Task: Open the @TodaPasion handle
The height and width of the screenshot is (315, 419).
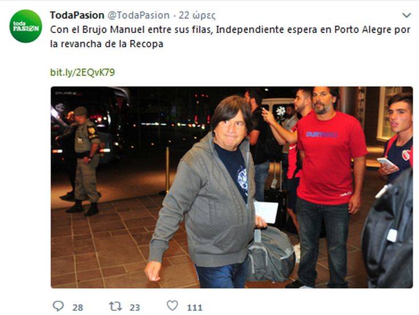Action: coord(139,15)
